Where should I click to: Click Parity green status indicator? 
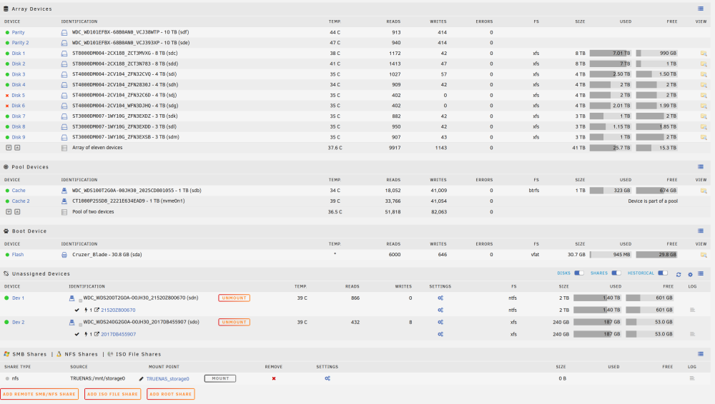7,33
